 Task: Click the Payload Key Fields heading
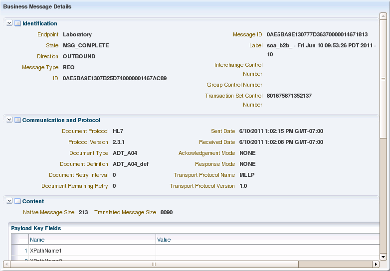(x=36, y=228)
